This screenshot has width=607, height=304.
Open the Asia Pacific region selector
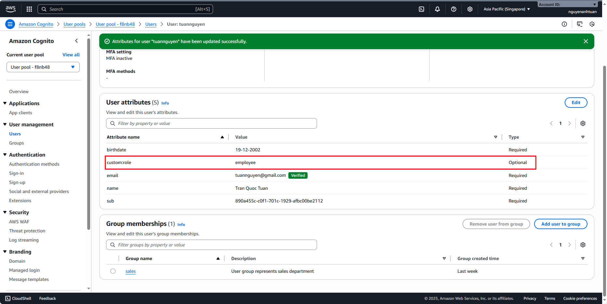(507, 9)
